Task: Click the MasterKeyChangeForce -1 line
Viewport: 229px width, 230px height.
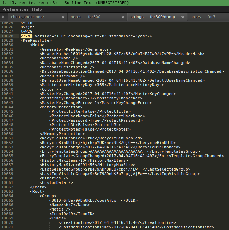Action: (x=96, y=103)
